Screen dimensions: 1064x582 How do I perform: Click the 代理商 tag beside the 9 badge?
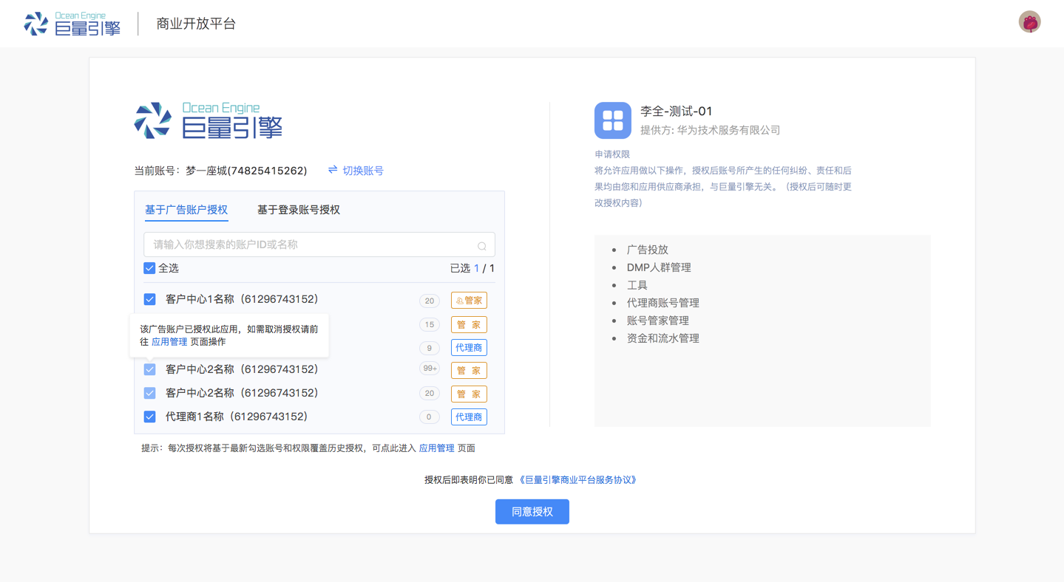tap(469, 348)
